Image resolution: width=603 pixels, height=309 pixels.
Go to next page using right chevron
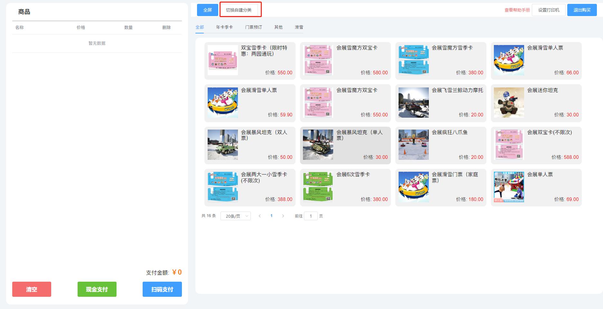[x=283, y=216]
